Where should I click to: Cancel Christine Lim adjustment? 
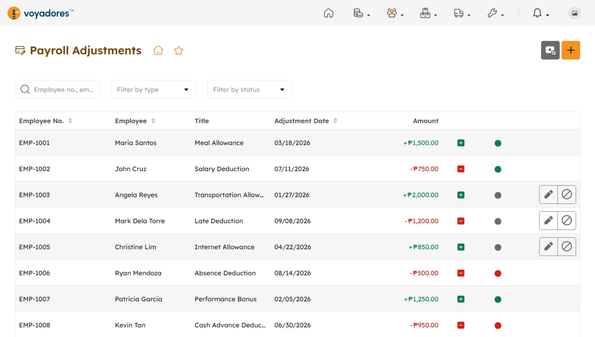coord(567,247)
